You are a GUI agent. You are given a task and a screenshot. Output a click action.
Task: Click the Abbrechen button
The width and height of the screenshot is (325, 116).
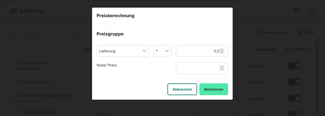point(182,89)
